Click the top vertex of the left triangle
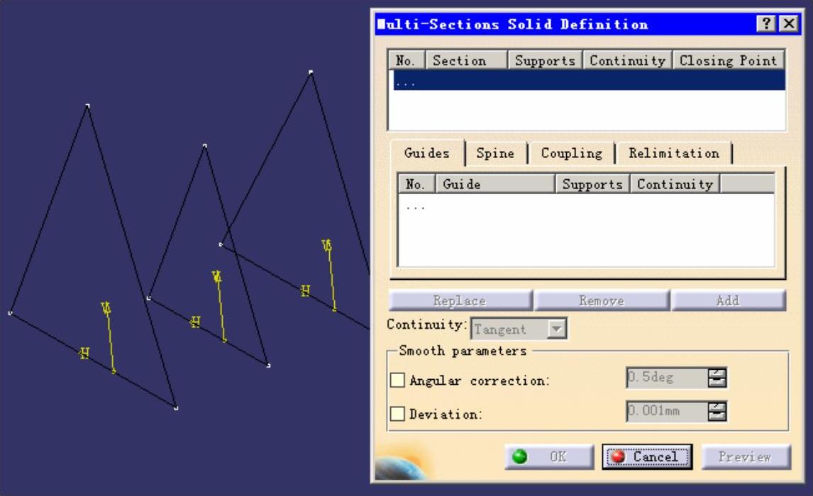Image resolution: width=813 pixels, height=496 pixels. point(88,106)
